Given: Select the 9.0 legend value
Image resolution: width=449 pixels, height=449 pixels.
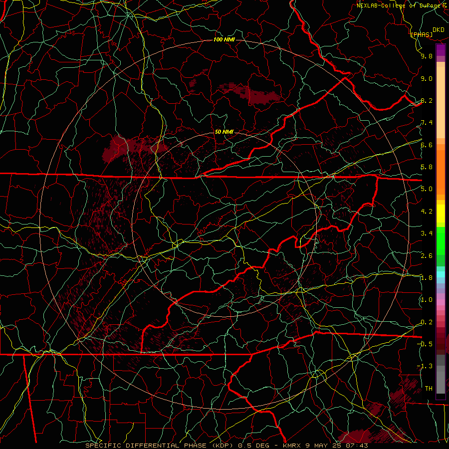Looking at the screenshot, I should pos(427,78).
